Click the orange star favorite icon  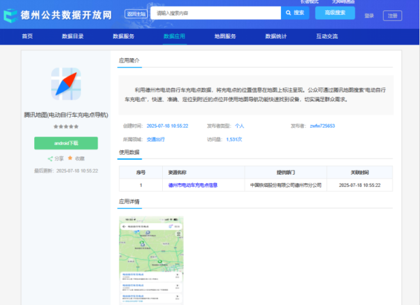[x=70, y=158]
